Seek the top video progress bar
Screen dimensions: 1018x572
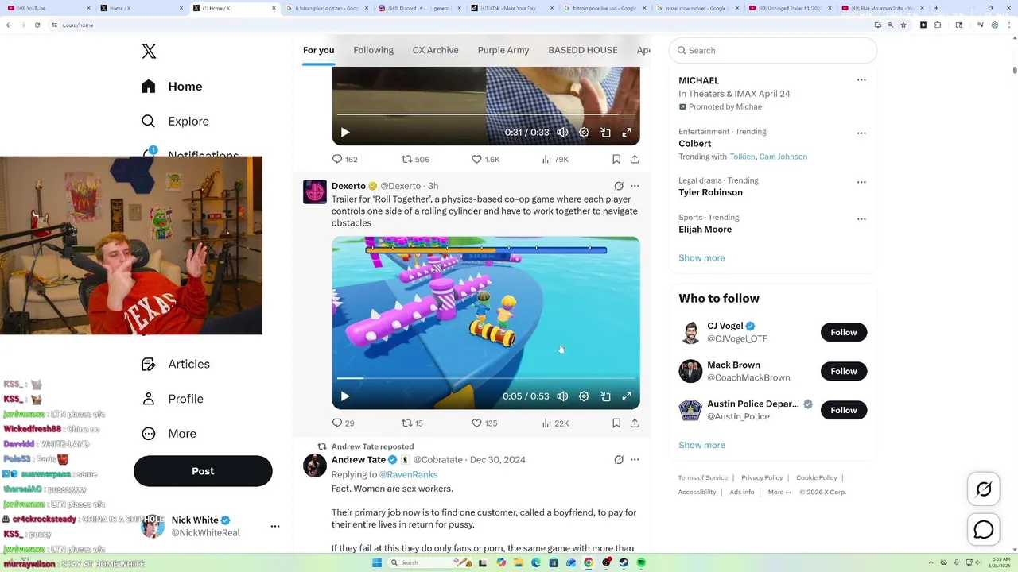click(485, 114)
